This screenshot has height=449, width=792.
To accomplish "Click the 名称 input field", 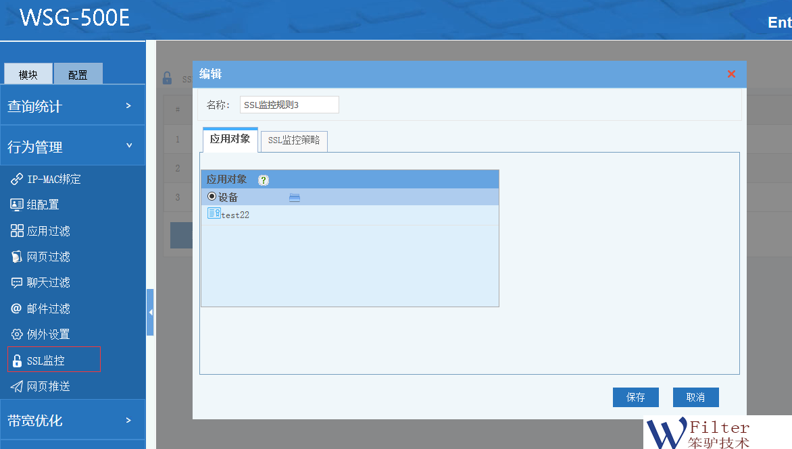I will [289, 105].
